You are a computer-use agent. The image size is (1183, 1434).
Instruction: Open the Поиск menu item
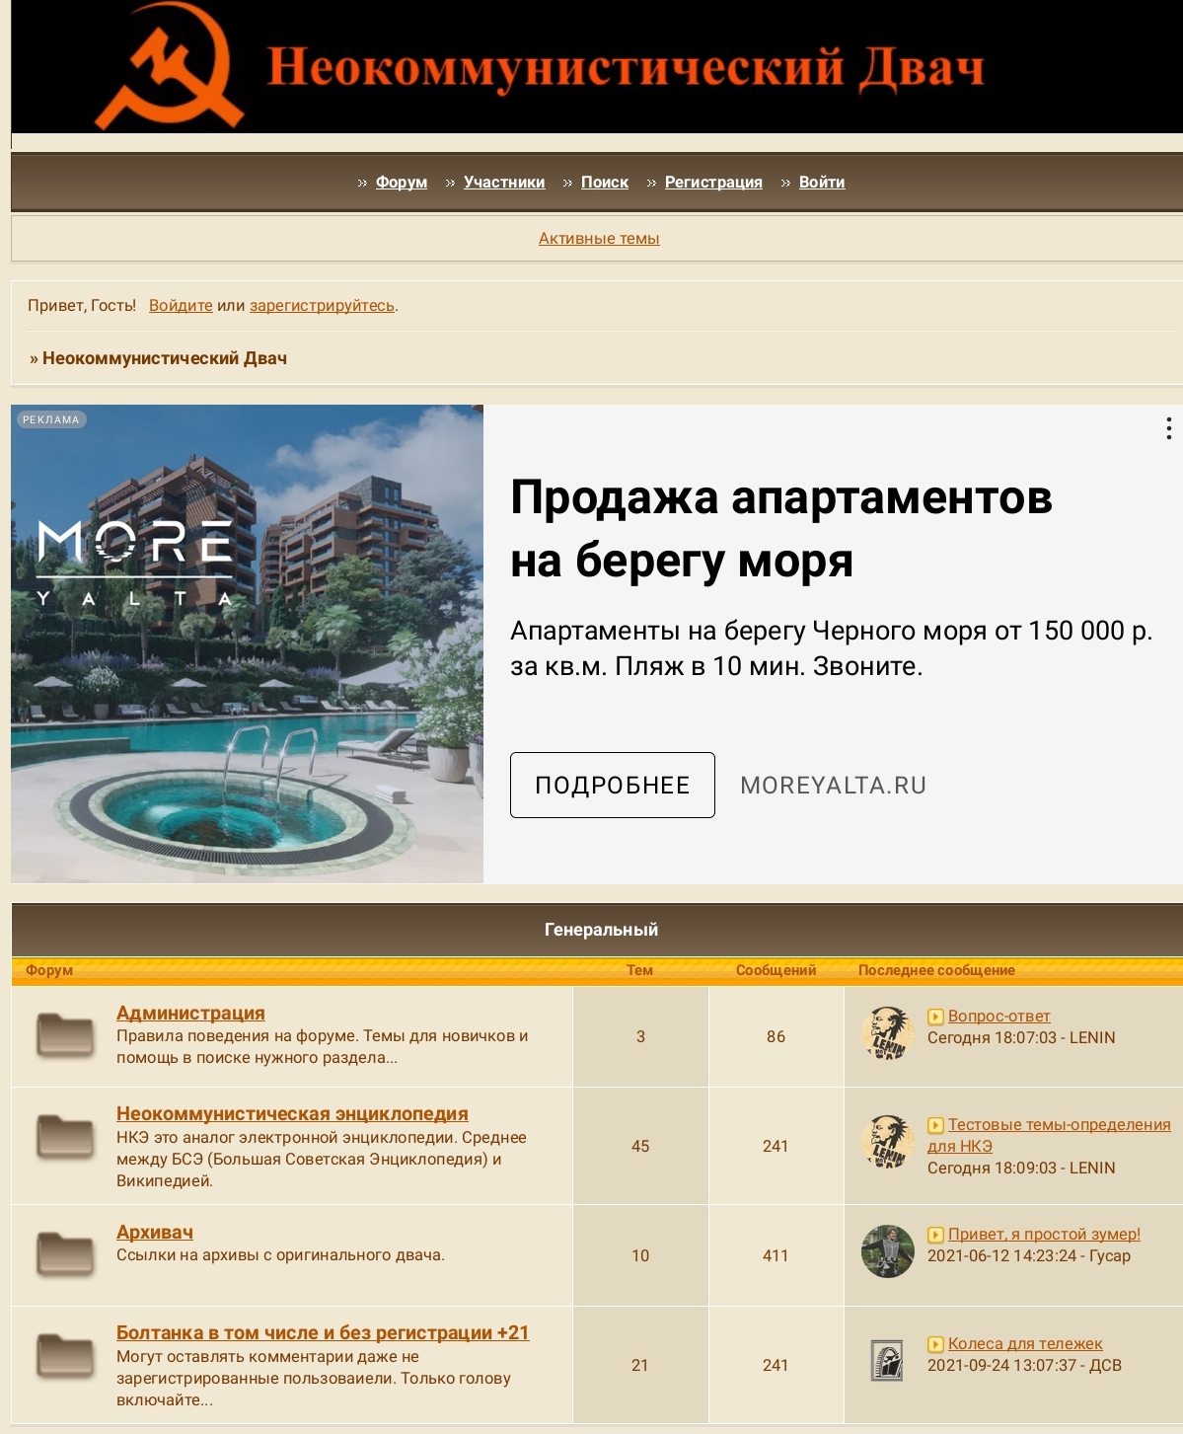click(x=605, y=183)
